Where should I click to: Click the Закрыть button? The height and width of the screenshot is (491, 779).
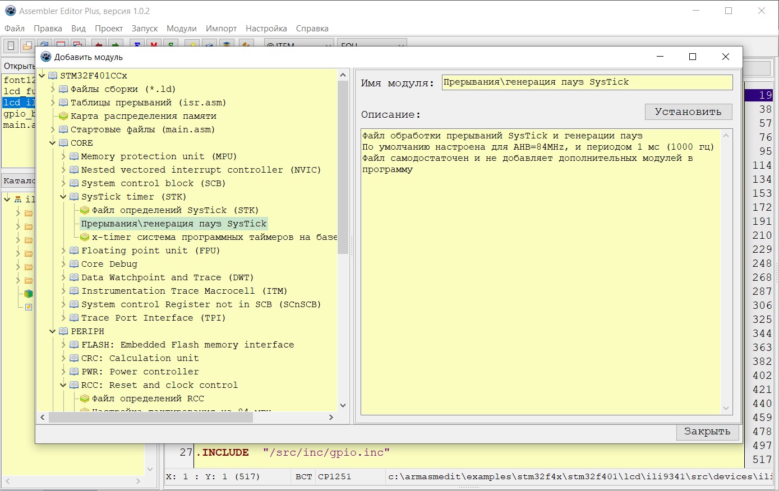tap(707, 432)
